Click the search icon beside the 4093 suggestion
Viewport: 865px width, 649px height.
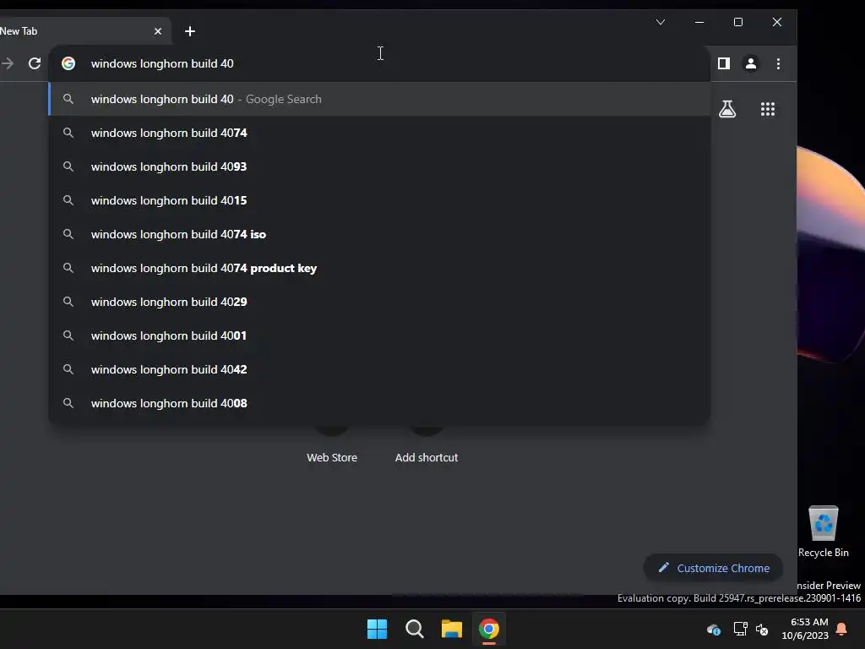[68, 166]
